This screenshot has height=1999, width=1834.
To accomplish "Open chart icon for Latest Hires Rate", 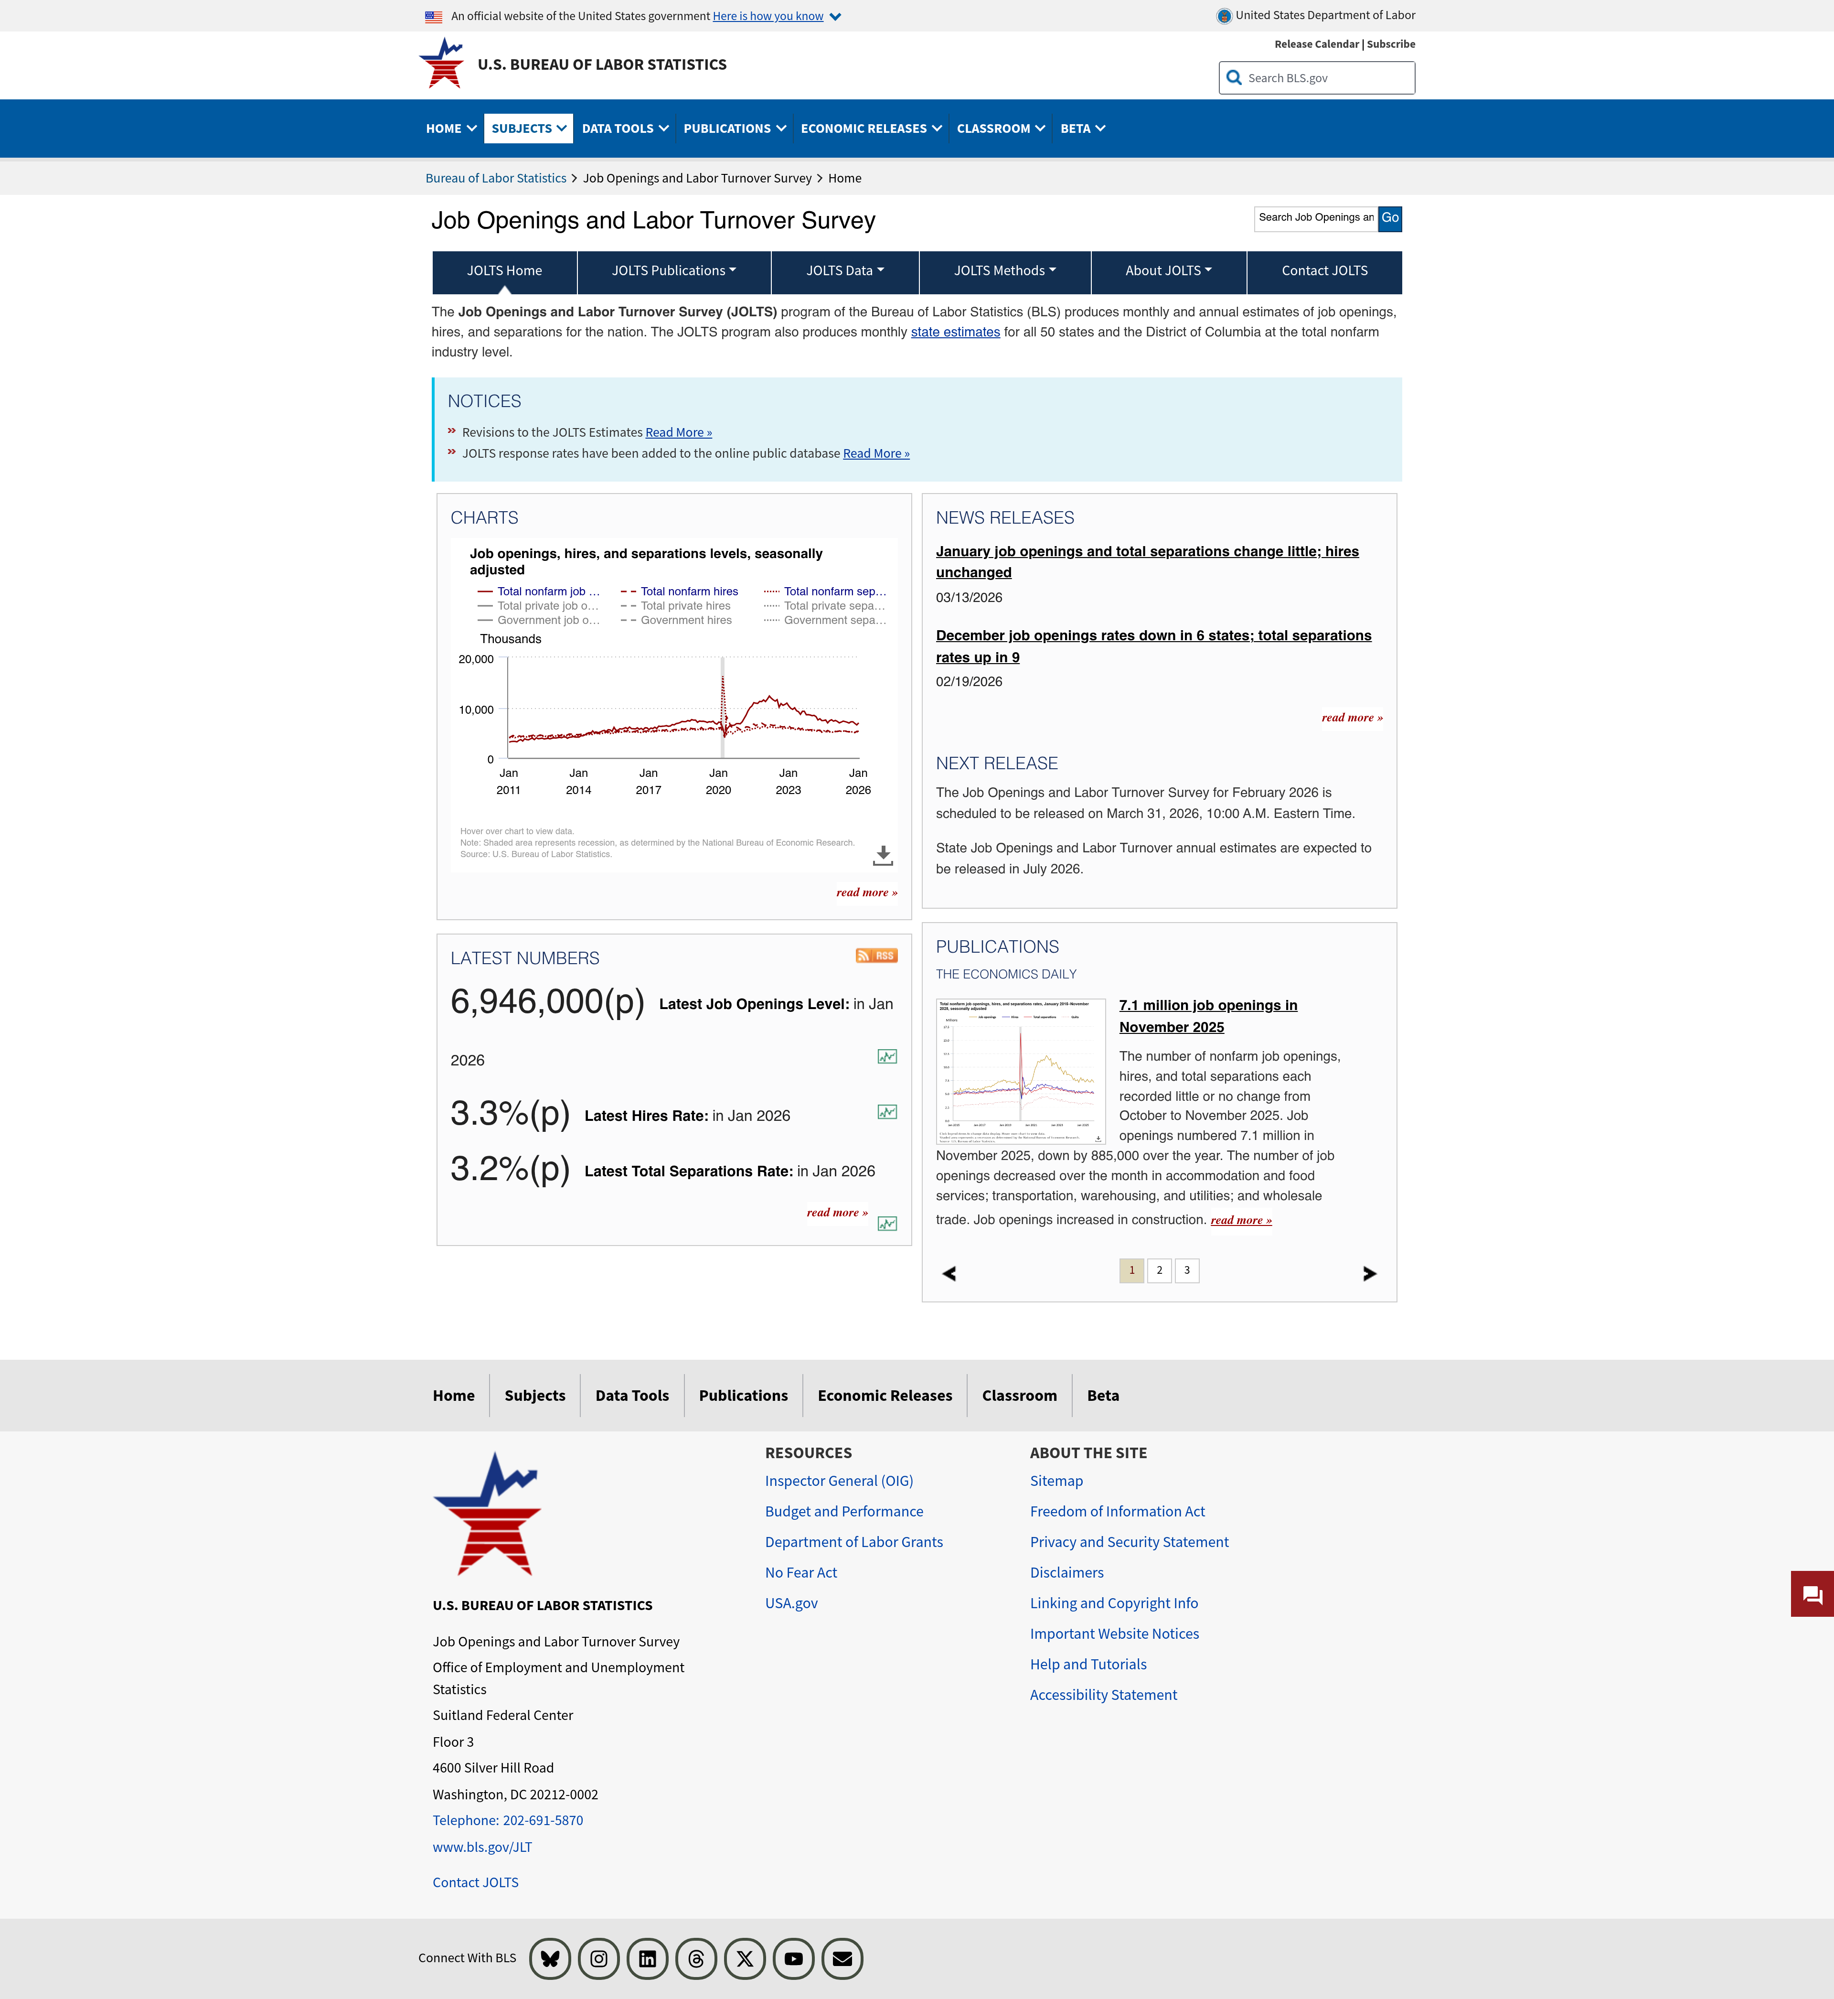I will pos(887,1113).
